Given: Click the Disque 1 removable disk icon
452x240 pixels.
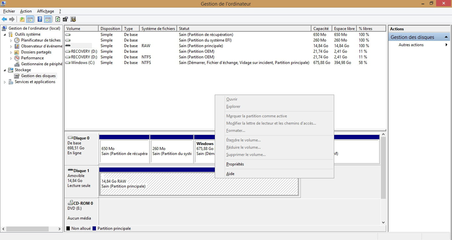Looking at the screenshot, I should coord(70,170).
